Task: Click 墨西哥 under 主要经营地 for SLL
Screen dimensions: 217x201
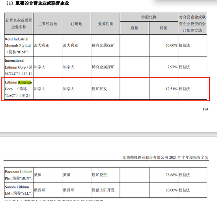Action: tap(39, 190)
